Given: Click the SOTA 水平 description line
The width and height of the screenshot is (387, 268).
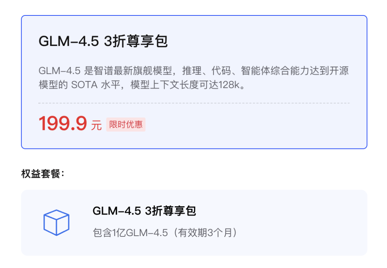Looking at the screenshot, I should click(142, 85).
